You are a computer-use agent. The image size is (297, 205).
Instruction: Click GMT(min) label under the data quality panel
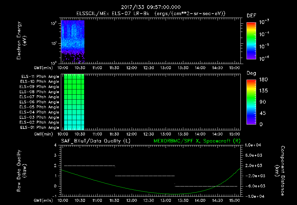pos(43,200)
